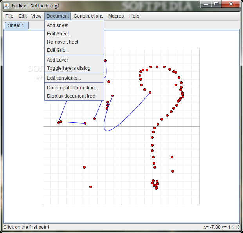This screenshot has width=243, height=233.
Task: Close the open Document menu
Action: (58, 16)
